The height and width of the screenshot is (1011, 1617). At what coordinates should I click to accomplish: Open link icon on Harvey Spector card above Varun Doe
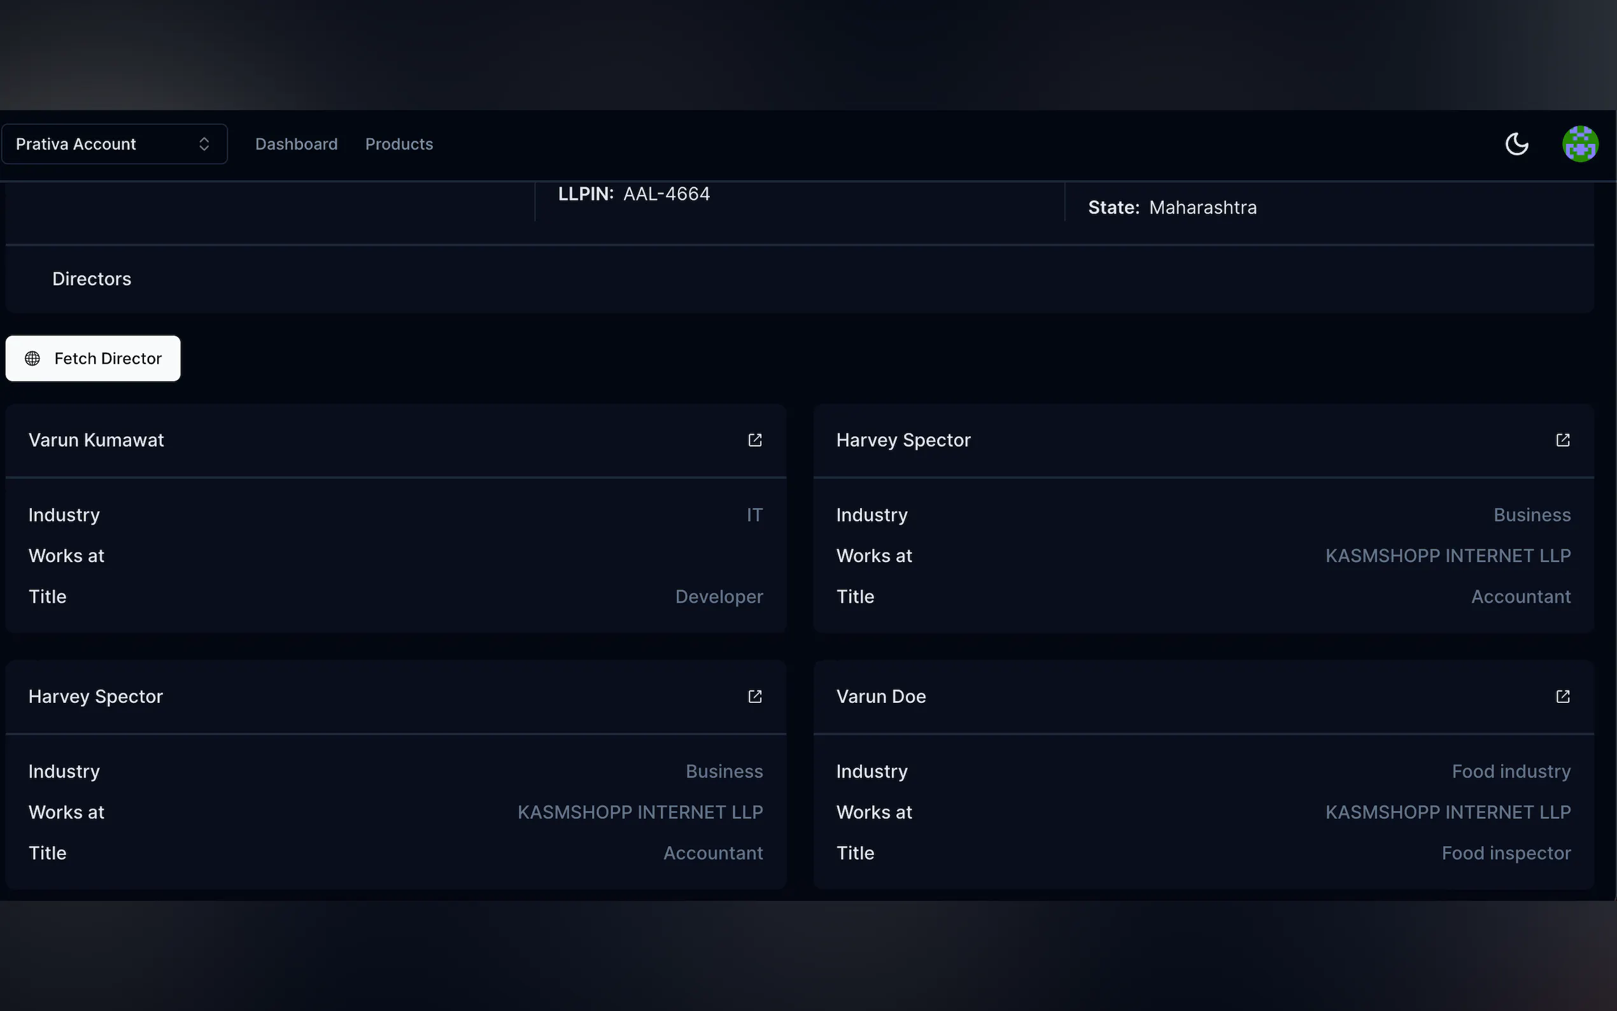point(1562,440)
